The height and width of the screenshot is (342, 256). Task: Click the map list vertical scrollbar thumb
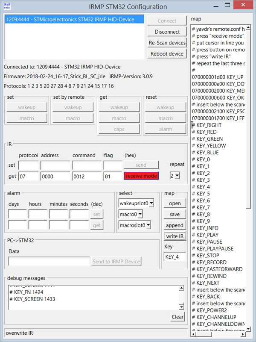tap(248, 120)
